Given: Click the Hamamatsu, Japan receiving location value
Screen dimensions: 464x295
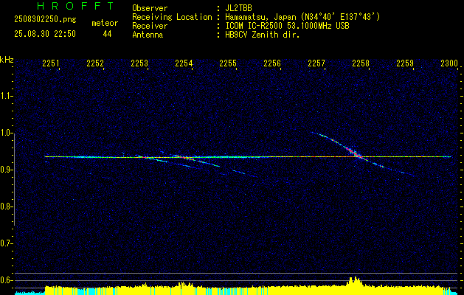Looking at the screenshot, I should pyautogui.click(x=302, y=17).
